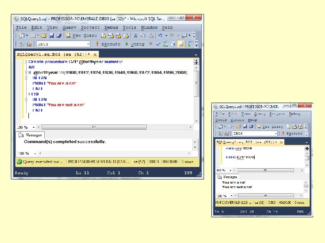Click 'You are a rat' string in code
Viewport: 325px width, 243px height.
tap(62, 83)
